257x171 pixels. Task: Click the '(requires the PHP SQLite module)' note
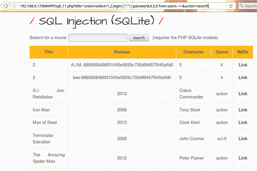[185, 38]
